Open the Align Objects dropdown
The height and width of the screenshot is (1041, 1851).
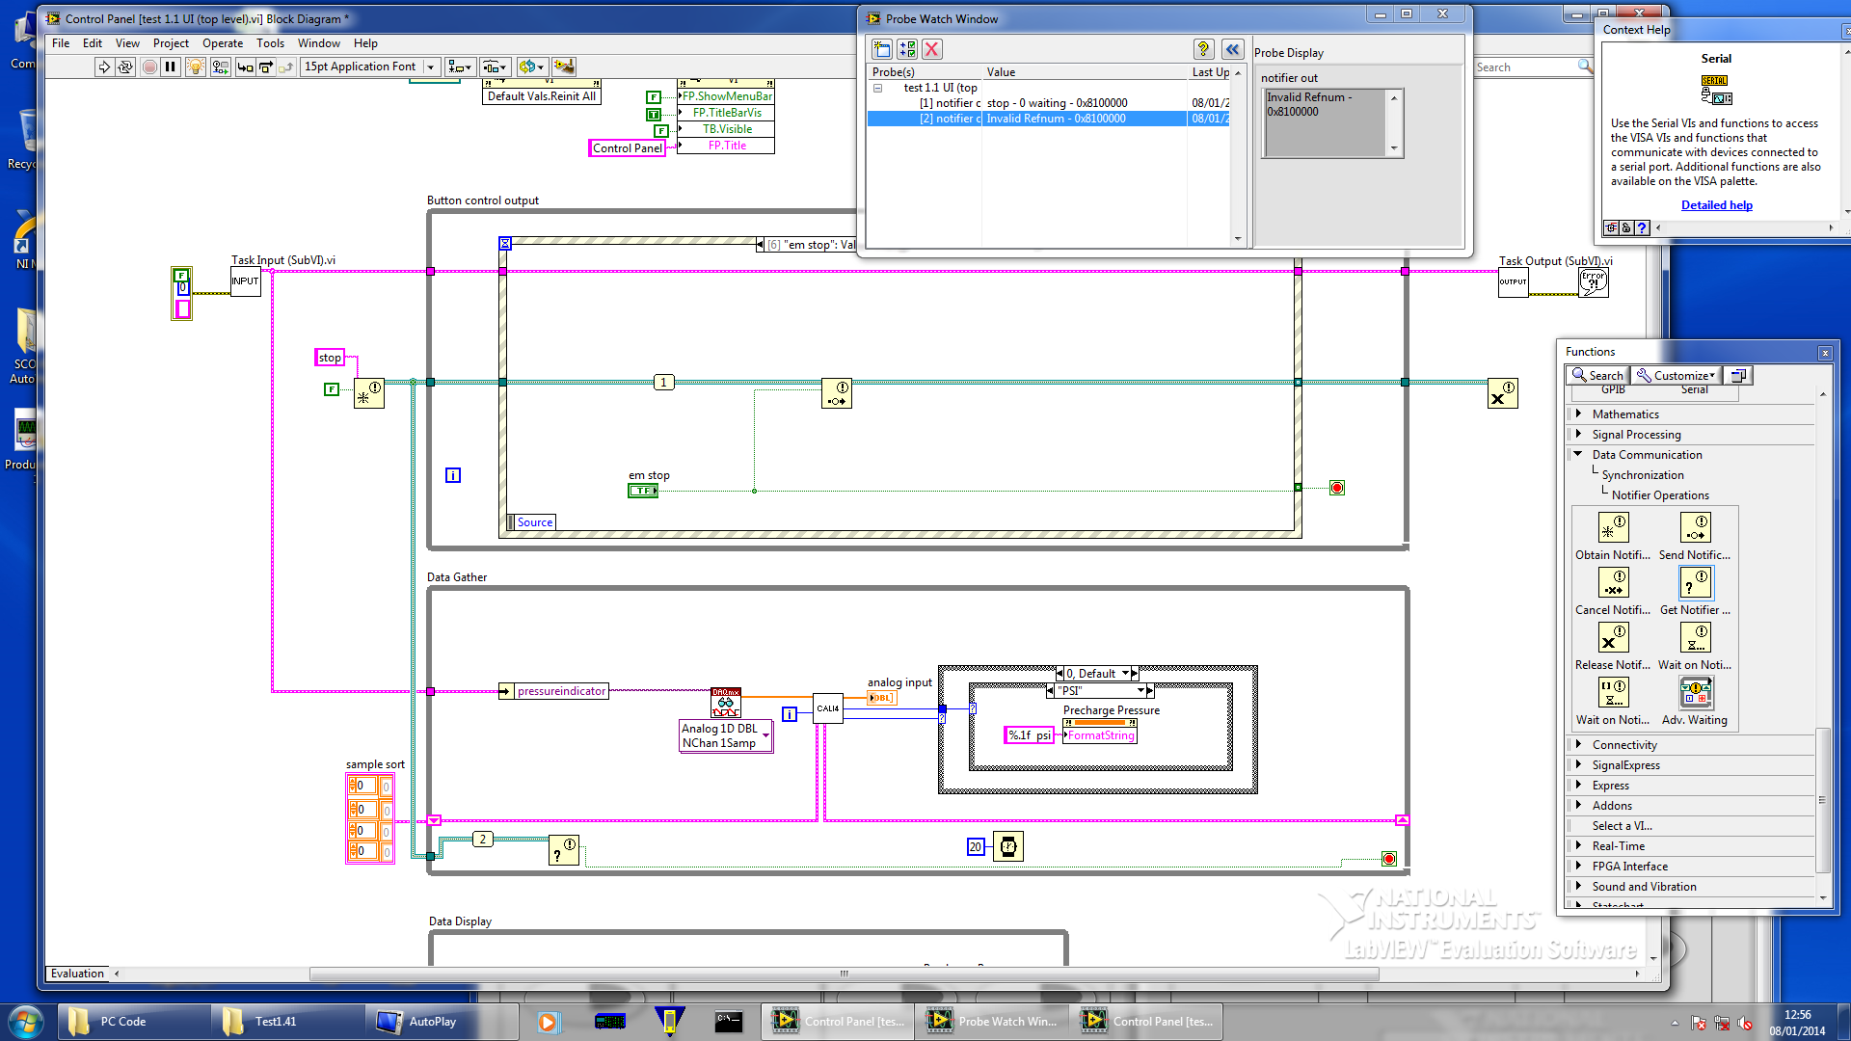460,67
